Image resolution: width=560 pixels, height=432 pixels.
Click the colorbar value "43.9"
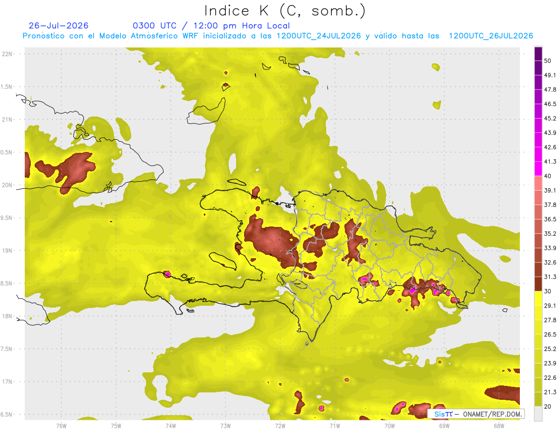pyautogui.click(x=550, y=133)
